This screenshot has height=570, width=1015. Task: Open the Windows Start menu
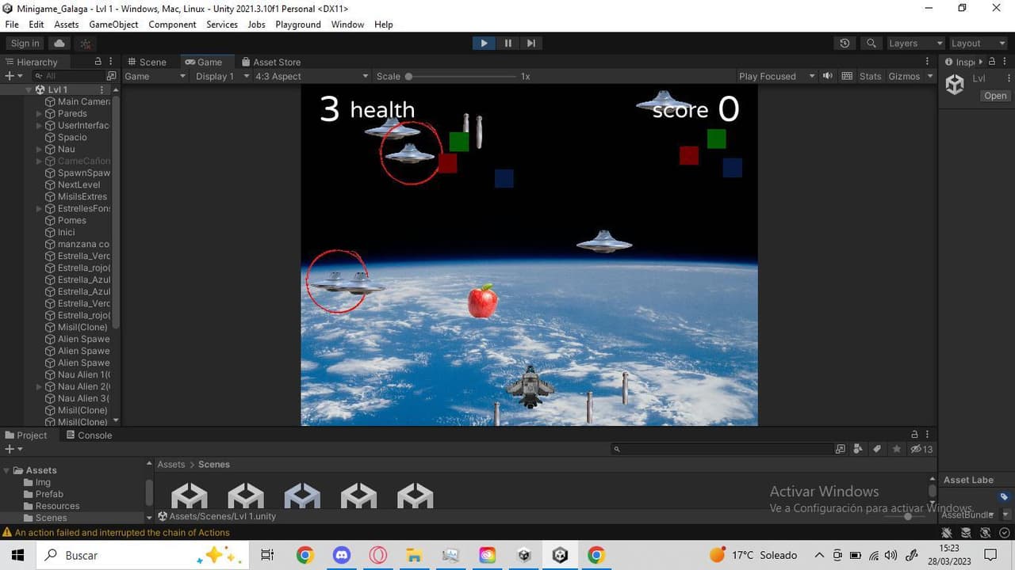[x=17, y=555]
